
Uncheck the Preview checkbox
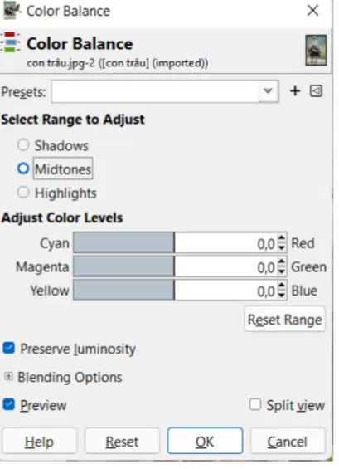(8, 404)
